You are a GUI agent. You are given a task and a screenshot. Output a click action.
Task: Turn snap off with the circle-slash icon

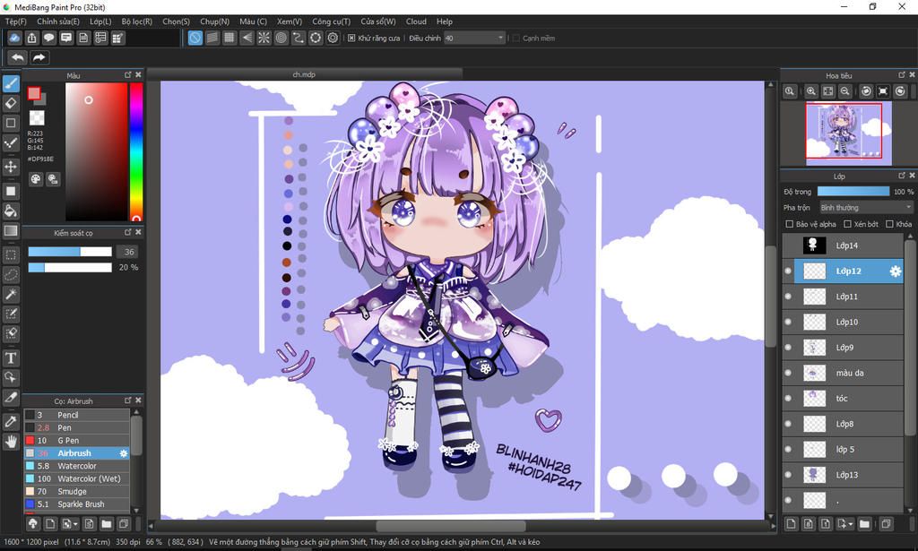point(195,38)
